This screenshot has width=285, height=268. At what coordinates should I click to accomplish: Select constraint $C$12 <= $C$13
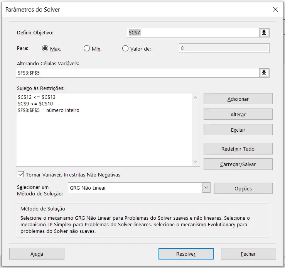pyautogui.click(x=37, y=97)
